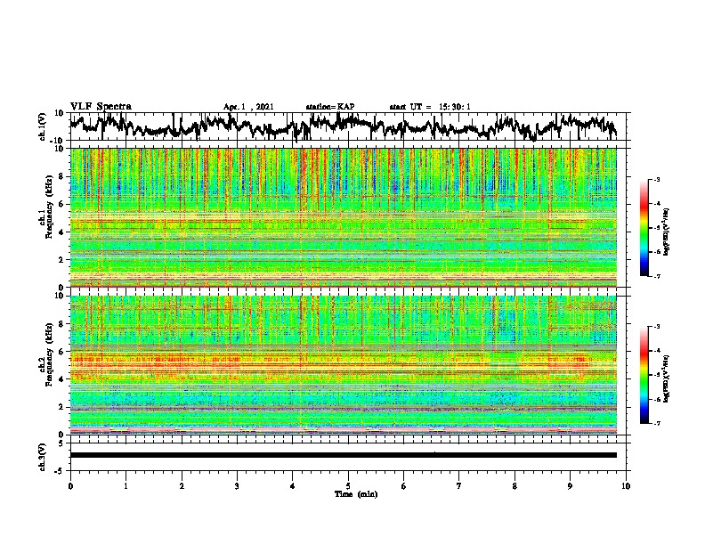Image resolution: width=705 pixels, height=545 pixels.
Task: Click the "6" tick on the time axis
Action: [x=404, y=486]
